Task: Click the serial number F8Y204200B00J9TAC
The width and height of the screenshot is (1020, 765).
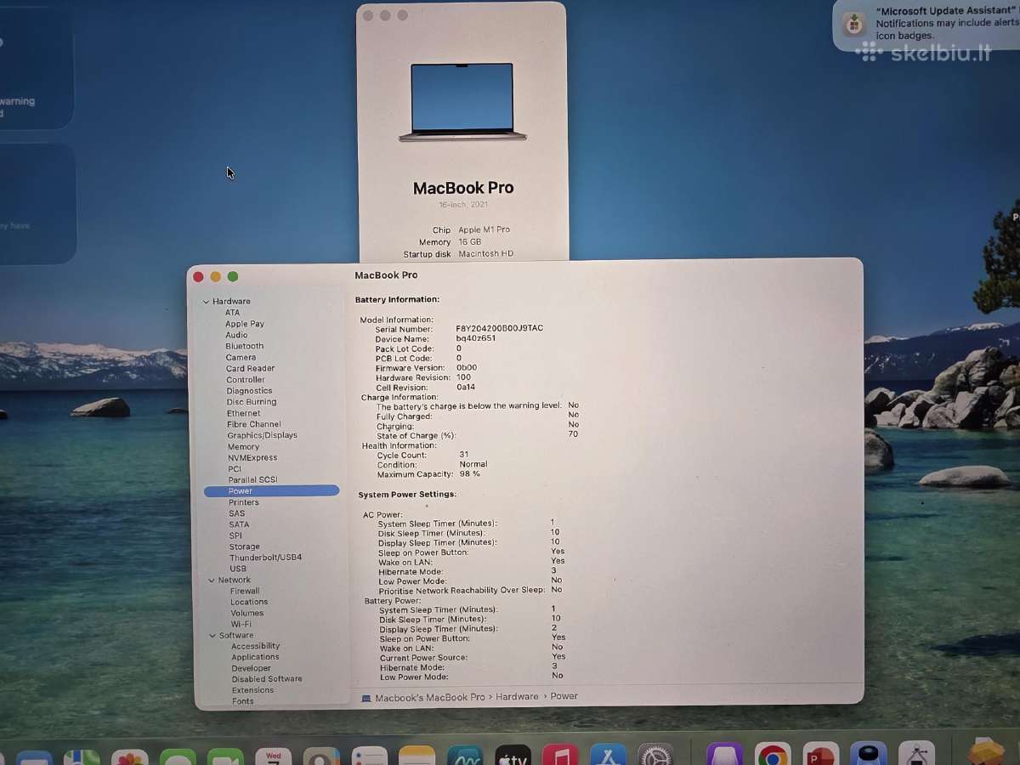Action: point(500,328)
